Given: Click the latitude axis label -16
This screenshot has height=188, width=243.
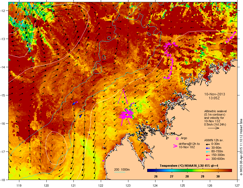Looking at the screenshot, I should coord(3,124).
